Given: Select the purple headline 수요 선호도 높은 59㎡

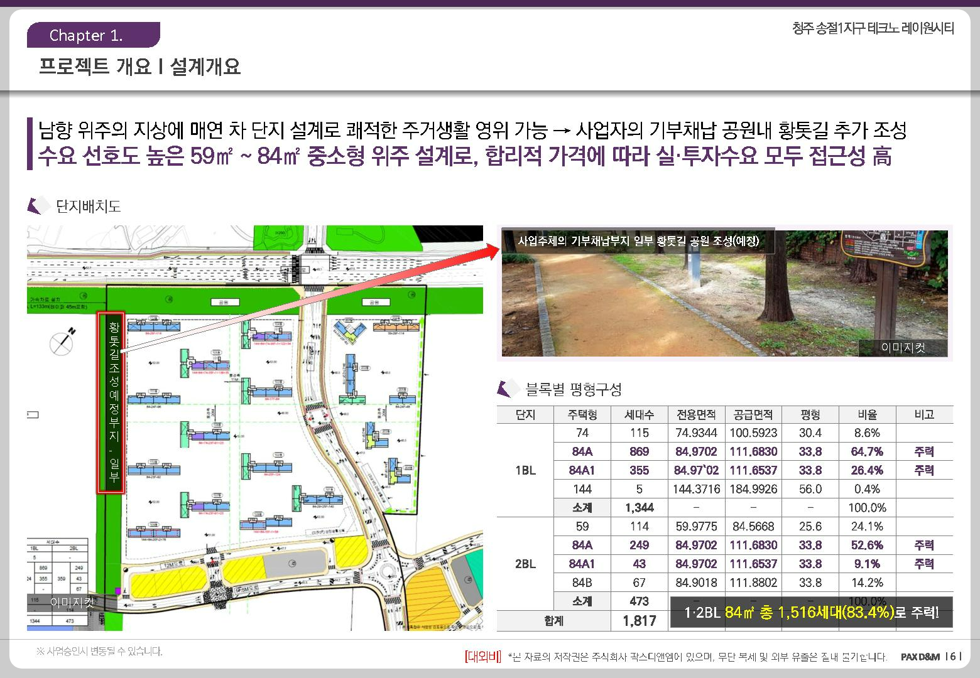Looking at the screenshot, I should (x=465, y=156).
